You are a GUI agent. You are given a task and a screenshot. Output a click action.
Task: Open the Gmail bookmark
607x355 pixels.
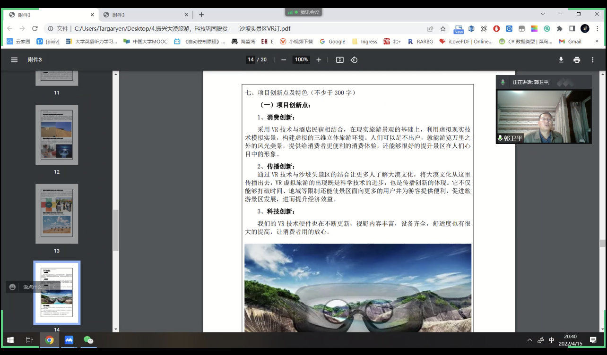tap(570, 42)
